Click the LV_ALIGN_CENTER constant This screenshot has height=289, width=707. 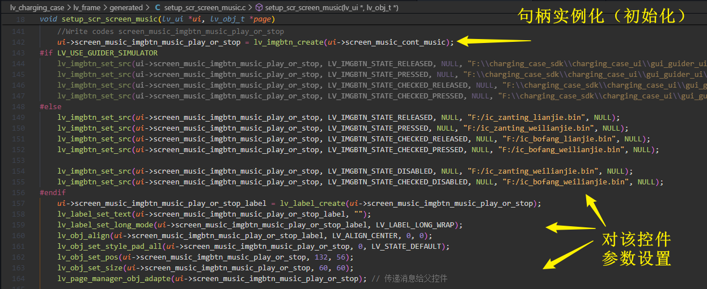(x=363, y=235)
